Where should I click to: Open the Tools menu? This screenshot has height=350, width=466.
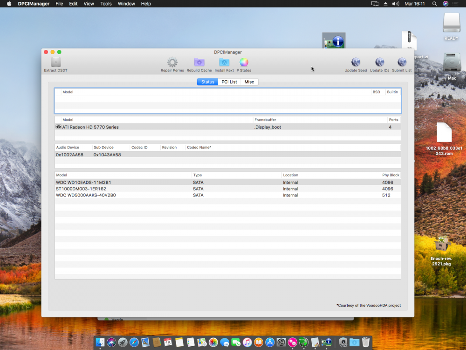pyautogui.click(x=106, y=4)
